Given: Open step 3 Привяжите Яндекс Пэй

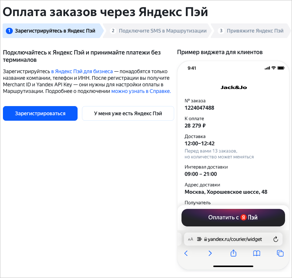Looking at the screenshot, I should (253, 31).
